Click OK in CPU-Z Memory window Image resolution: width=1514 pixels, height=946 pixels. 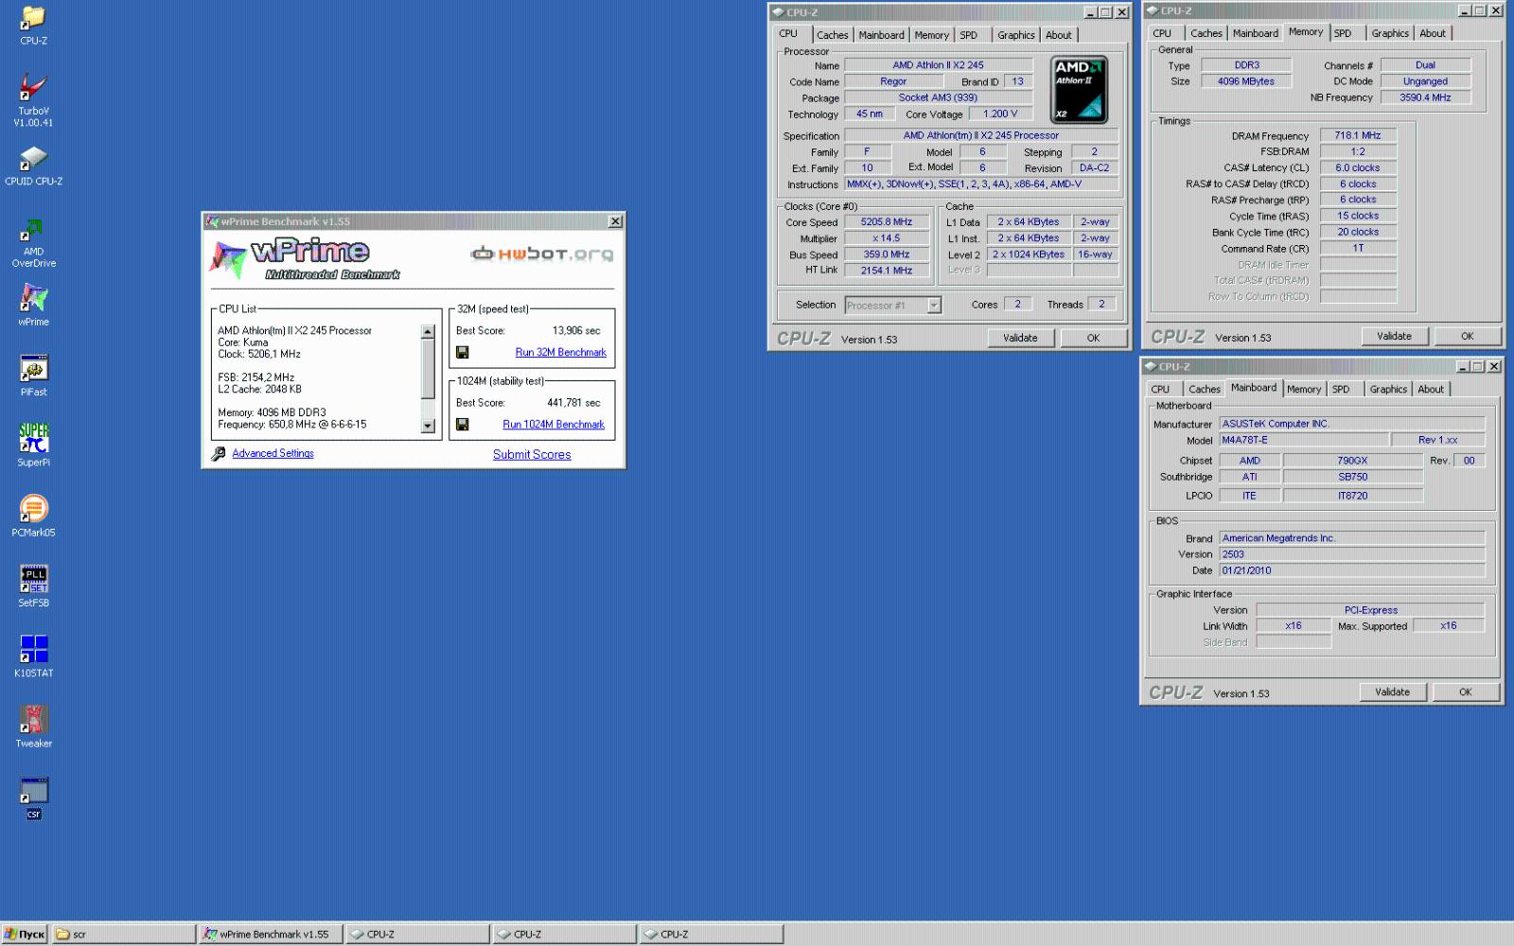[1467, 336]
